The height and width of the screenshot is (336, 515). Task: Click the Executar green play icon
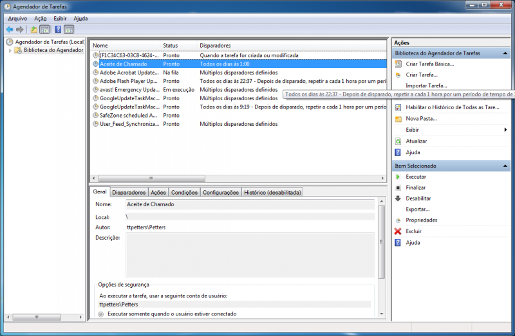pos(398,177)
